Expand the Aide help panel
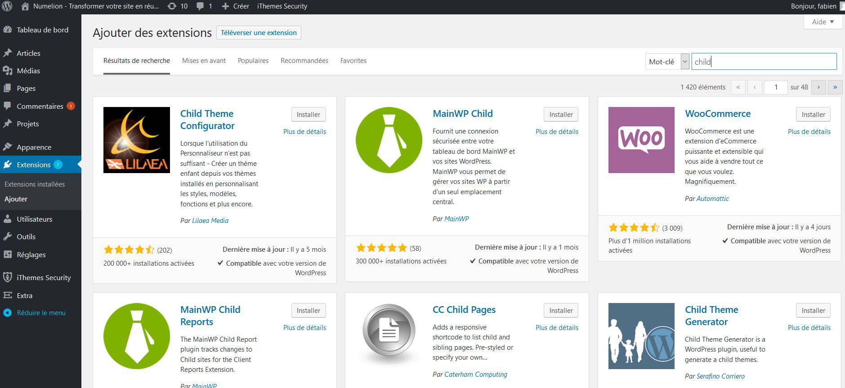Viewport: 845px width, 388px height. coord(823,22)
